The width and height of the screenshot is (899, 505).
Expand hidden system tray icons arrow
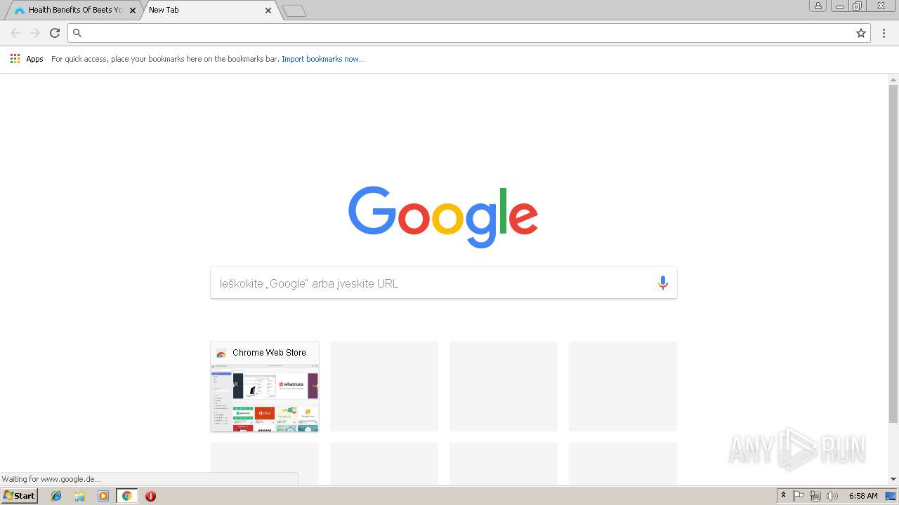tap(783, 496)
